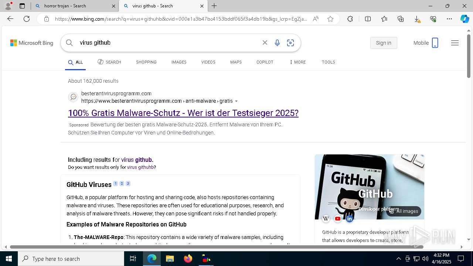Select the ALL results tab

tap(75, 62)
